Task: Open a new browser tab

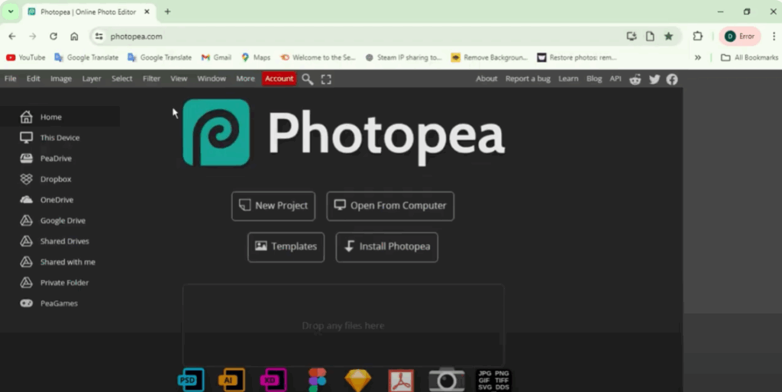Action: [x=167, y=11]
